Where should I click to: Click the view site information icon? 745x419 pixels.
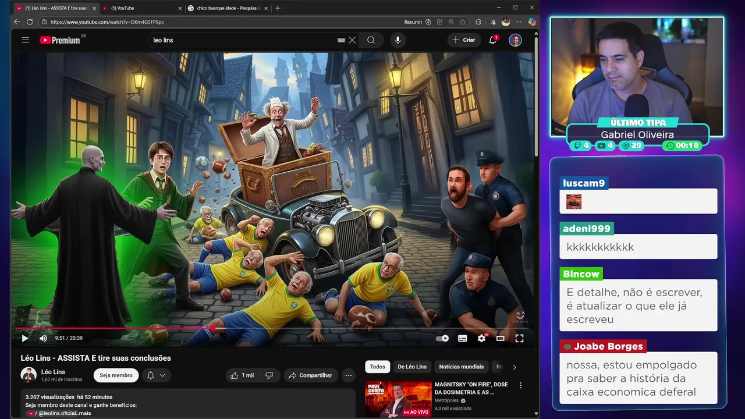pyautogui.click(x=44, y=22)
